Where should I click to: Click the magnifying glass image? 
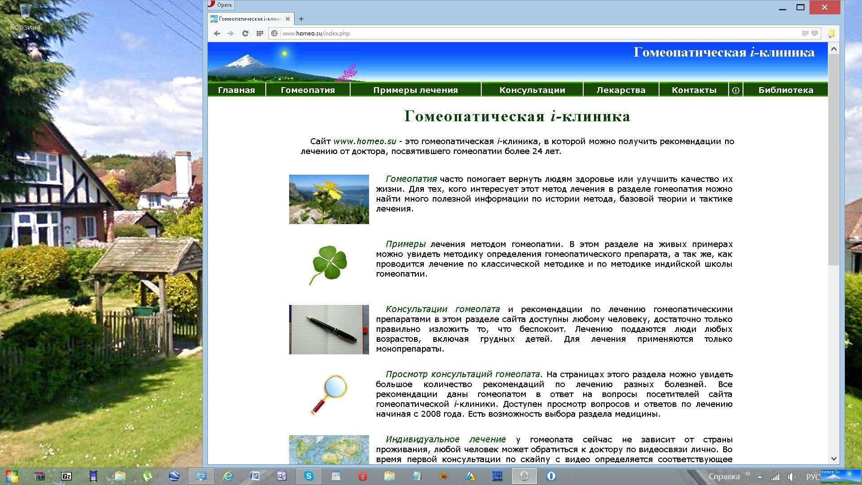point(329,395)
